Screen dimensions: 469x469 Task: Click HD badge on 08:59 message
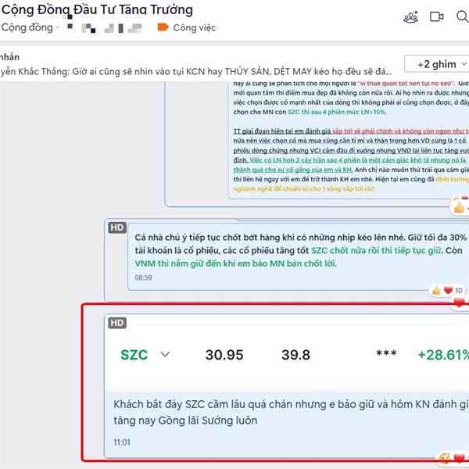(117, 227)
